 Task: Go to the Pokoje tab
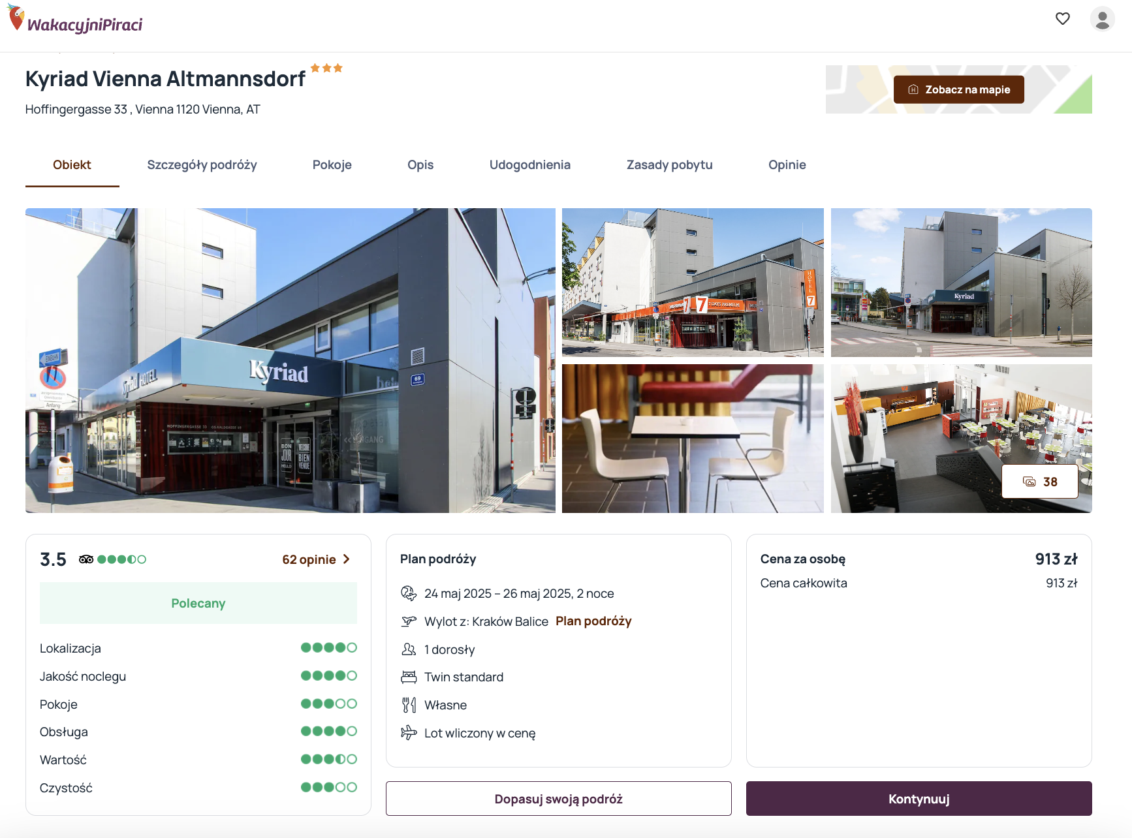pyautogui.click(x=332, y=165)
